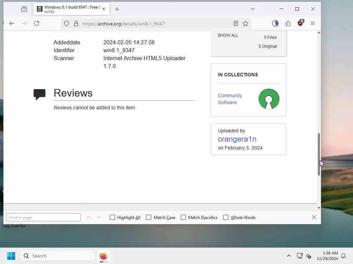Toggle reader view icon
353x264 pixels.
pos(236,23)
